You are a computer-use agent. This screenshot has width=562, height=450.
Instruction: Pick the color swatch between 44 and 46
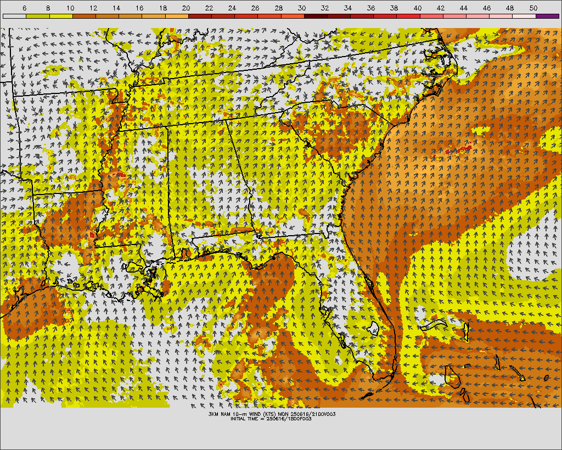[x=478, y=16]
